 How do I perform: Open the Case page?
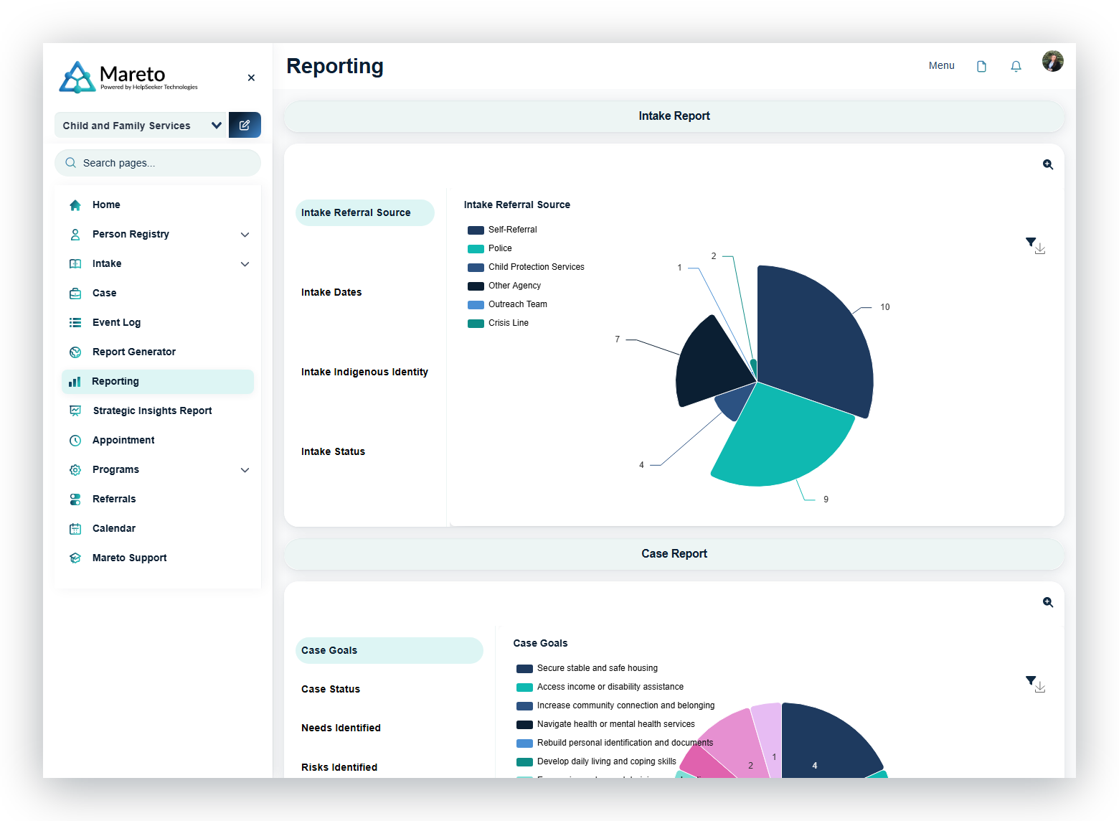104,293
